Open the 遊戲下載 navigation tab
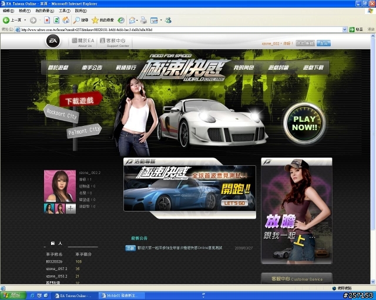 313,68
